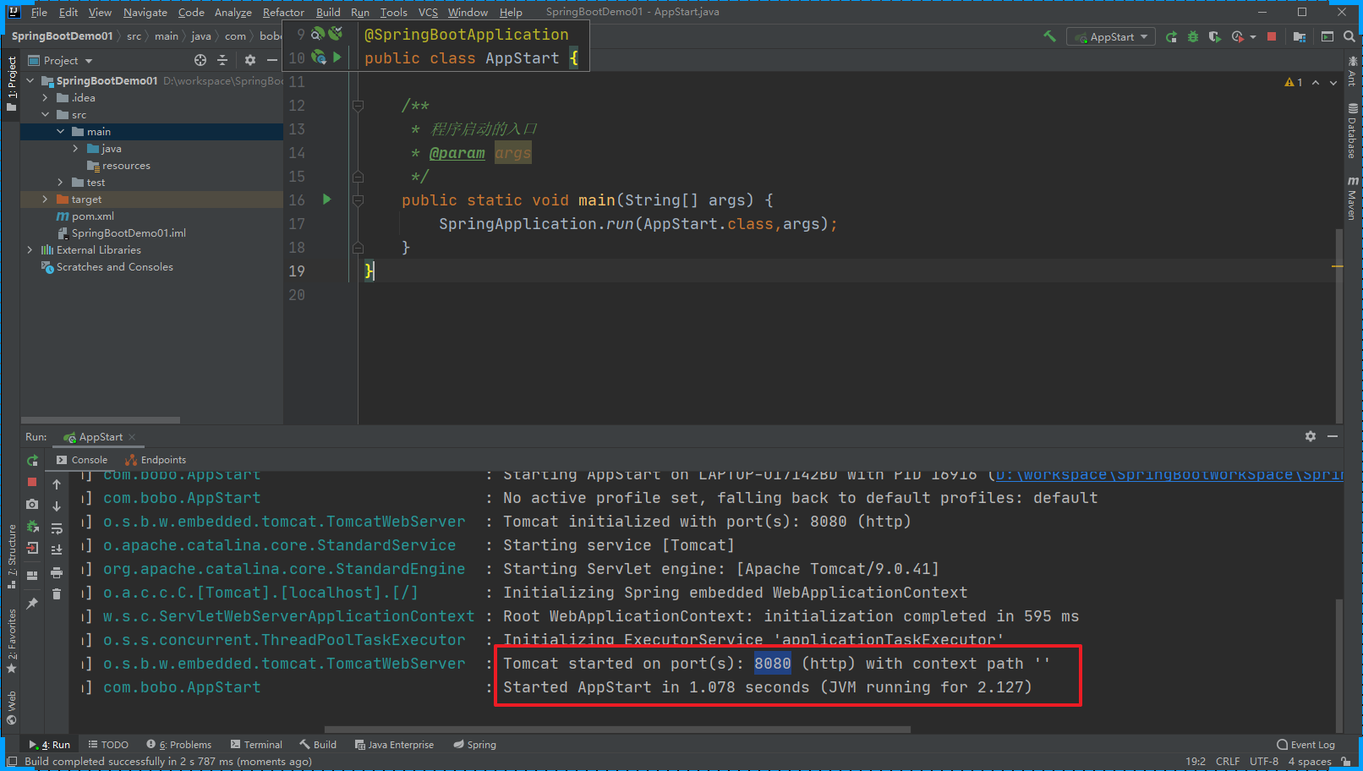Click the Profiler run icon in toolbar

click(1238, 36)
